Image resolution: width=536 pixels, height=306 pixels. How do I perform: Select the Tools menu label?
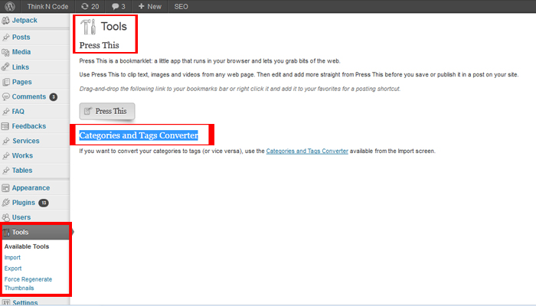[20, 232]
